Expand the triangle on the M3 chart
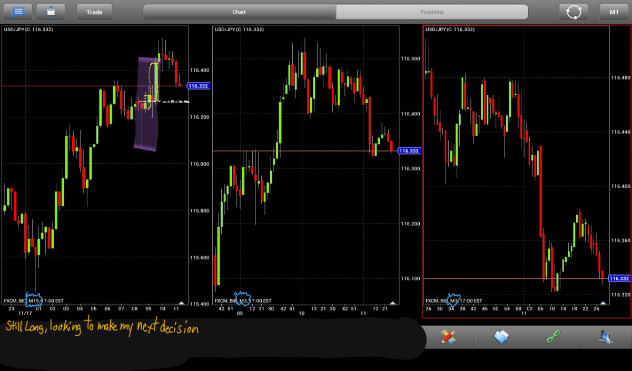632x371 pixels. pos(392,303)
